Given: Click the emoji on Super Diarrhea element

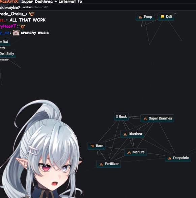Looking at the screenshot, I should coord(145,118).
